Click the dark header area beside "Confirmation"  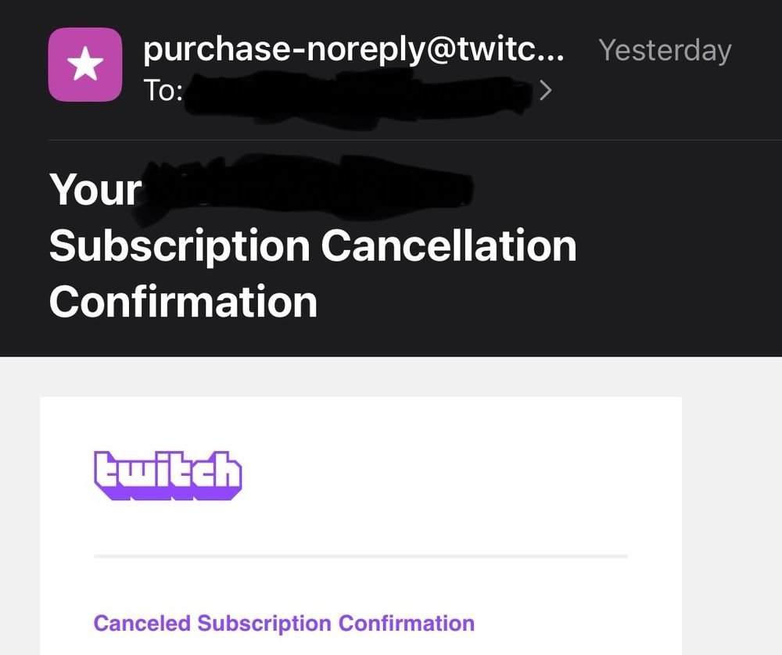tap(547, 302)
